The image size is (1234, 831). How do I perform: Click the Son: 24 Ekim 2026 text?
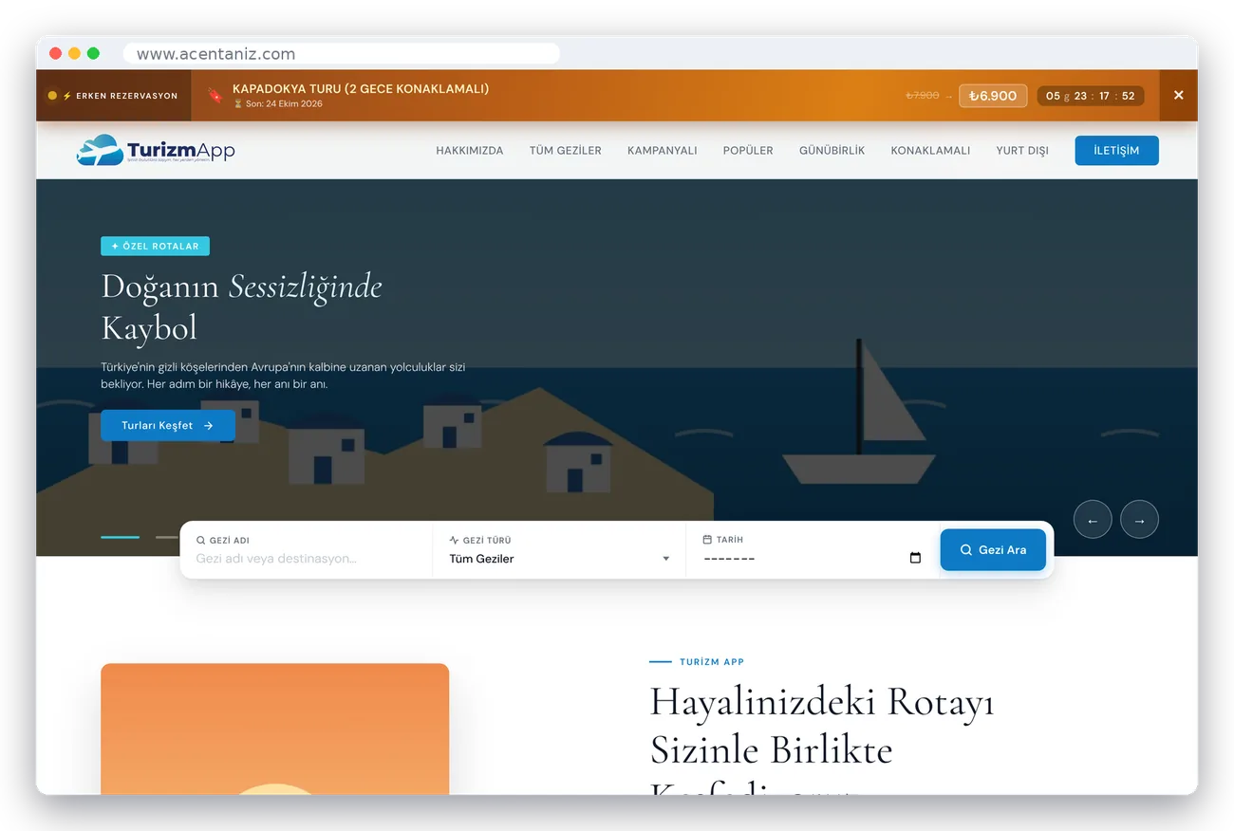pos(277,104)
